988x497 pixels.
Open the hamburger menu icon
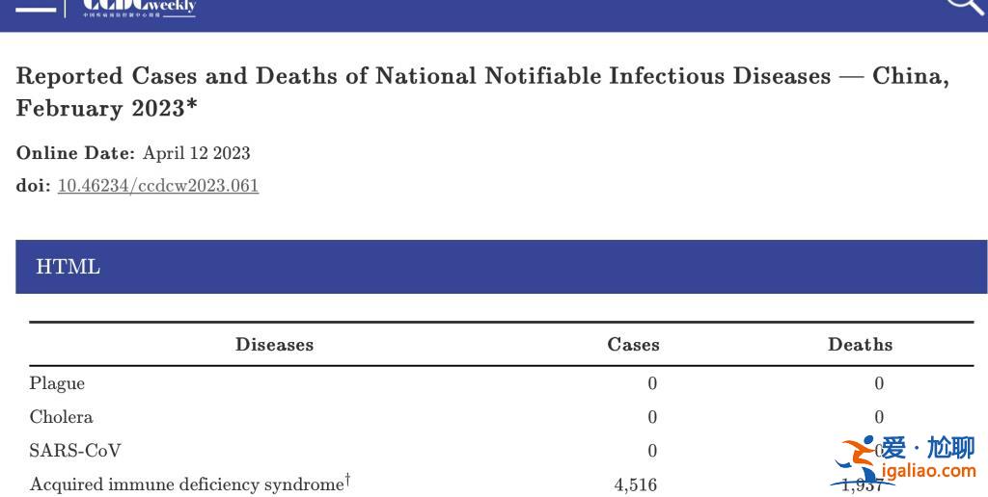(36, 9)
